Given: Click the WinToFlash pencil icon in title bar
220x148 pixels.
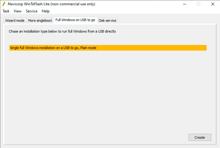Looking at the screenshot, I should pyautogui.click(x=4, y=4).
